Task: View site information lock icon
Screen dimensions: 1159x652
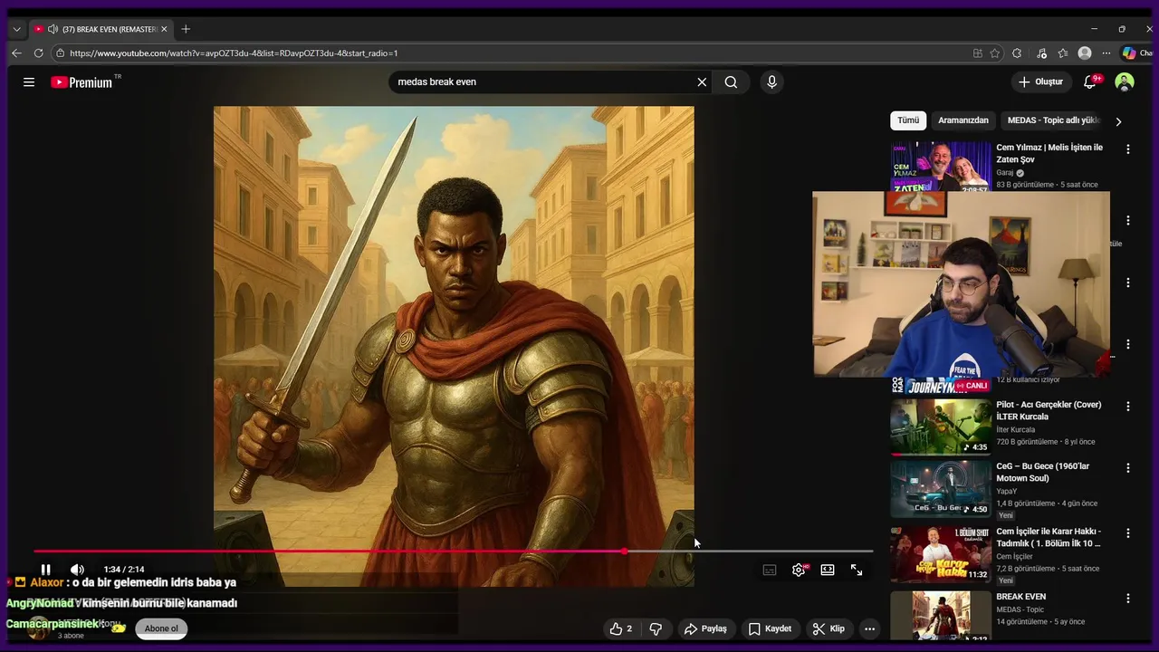Action: pos(60,53)
